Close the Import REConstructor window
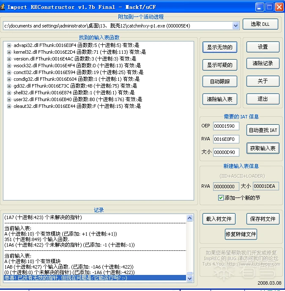Viewport: 285px width, 291px height. tap(279, 7)
